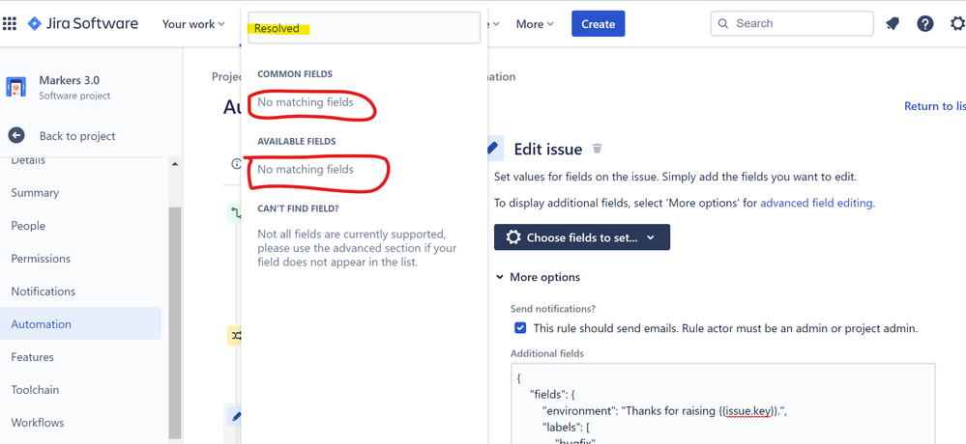The image size is (966, 444).
Task: Open People in project settings sidebar
Action: click(28, 226)
